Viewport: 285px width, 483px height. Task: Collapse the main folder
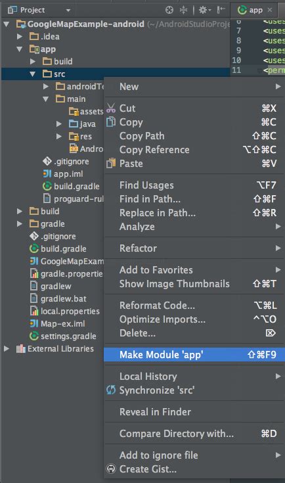coord(46,99)
